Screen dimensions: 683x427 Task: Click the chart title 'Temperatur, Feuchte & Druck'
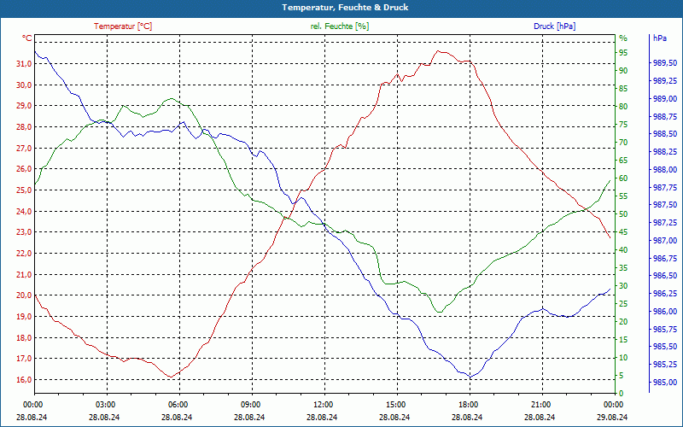(x=345, y=8)
